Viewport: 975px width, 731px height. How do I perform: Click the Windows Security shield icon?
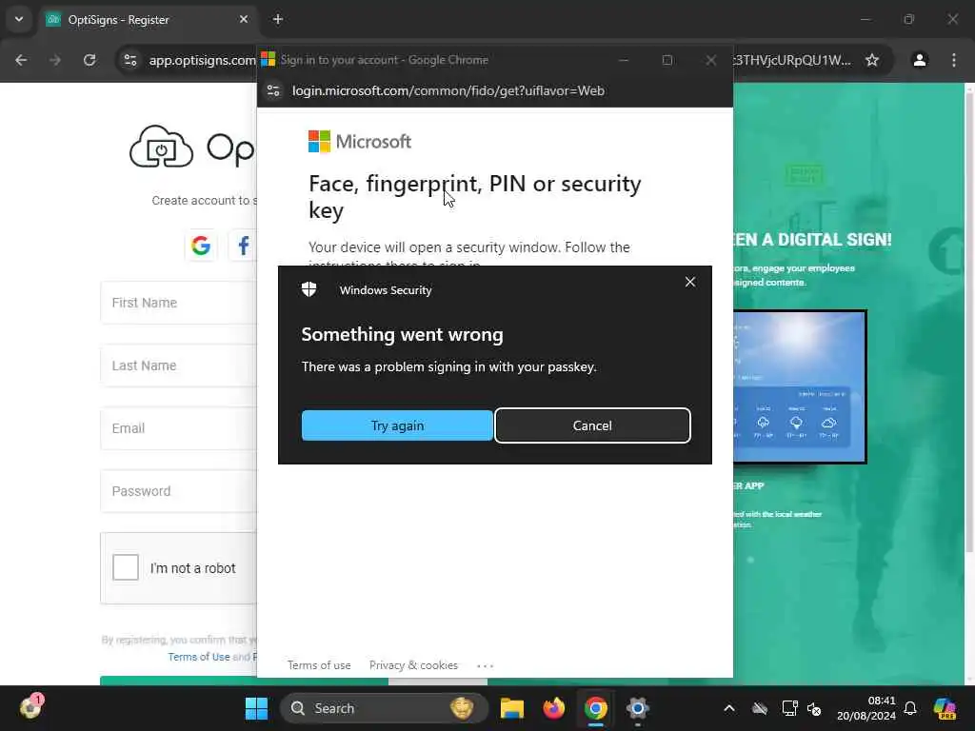[x=309, y=289]
